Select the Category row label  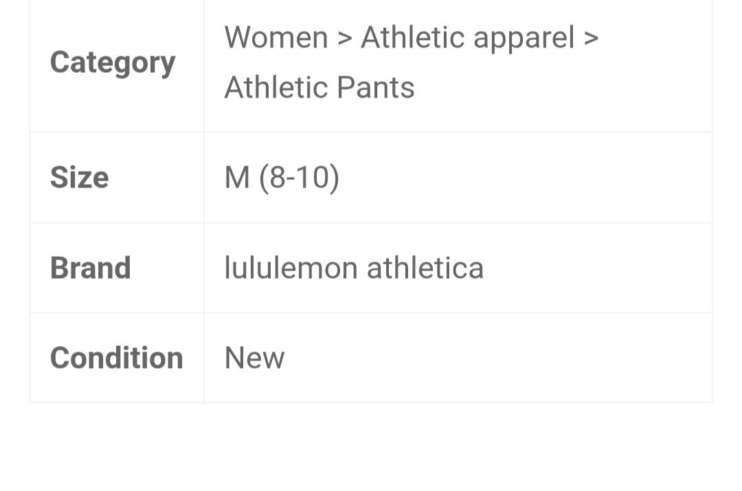pyautogui.click(x=113, y=62)
